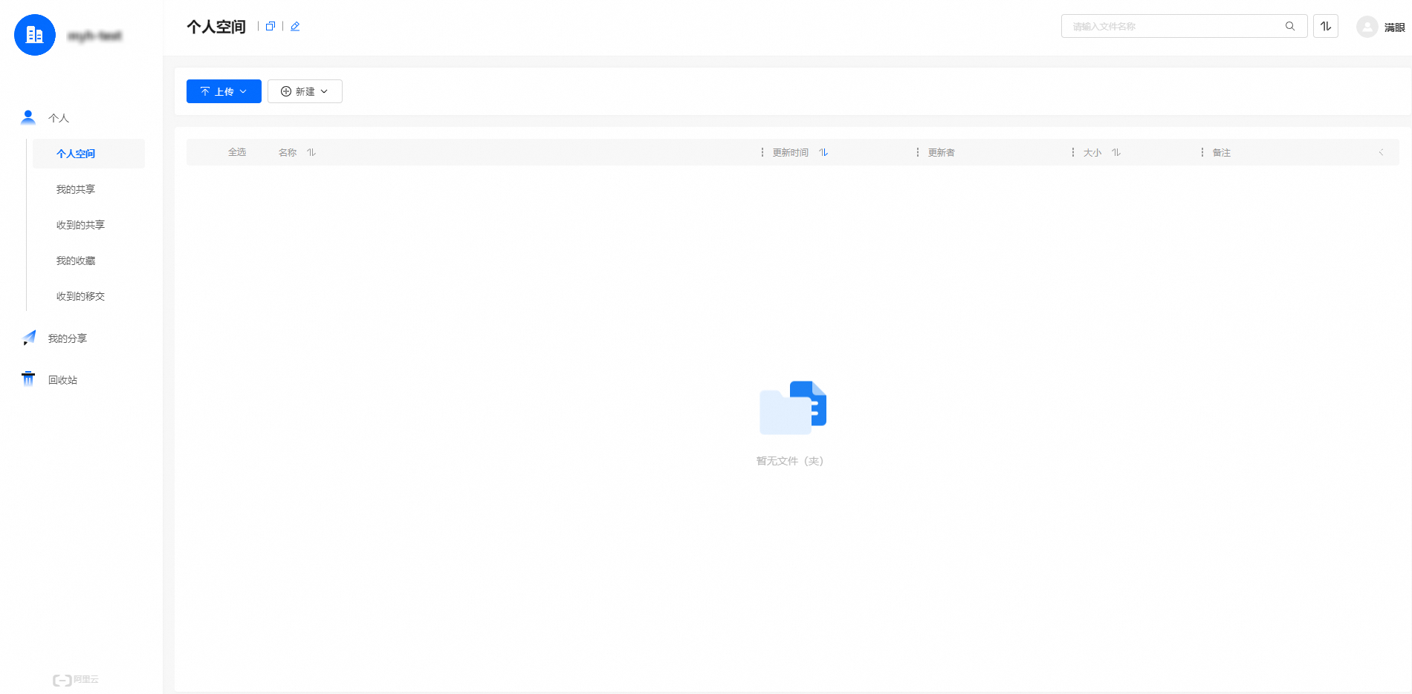
Task: Click the 更新时间 column header
Action: (x=790, y=152)
